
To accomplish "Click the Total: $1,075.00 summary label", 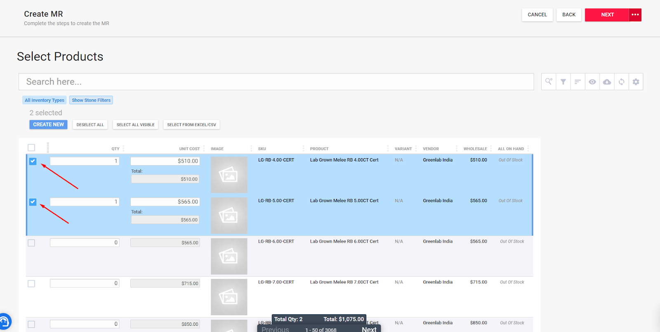I will pyautogui.click(x=344, y=319).
